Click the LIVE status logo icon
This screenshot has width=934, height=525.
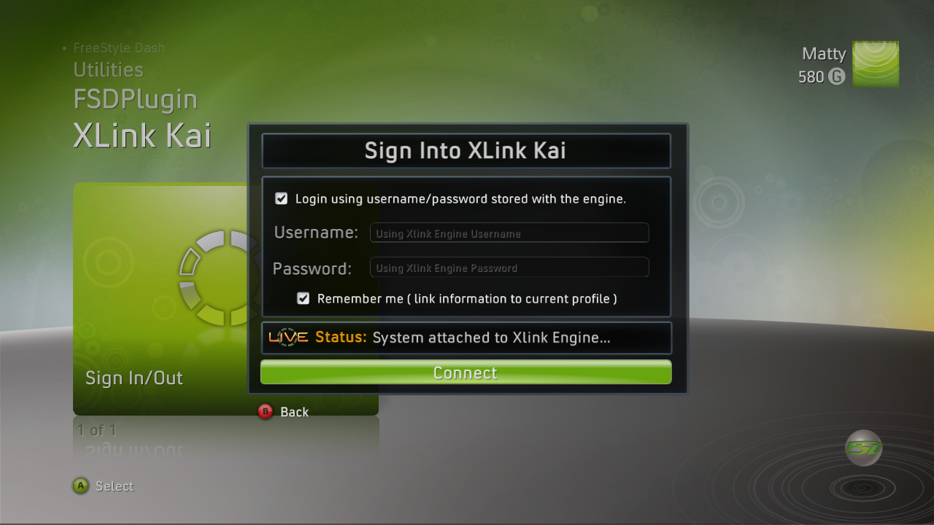[x=288, y=338]
